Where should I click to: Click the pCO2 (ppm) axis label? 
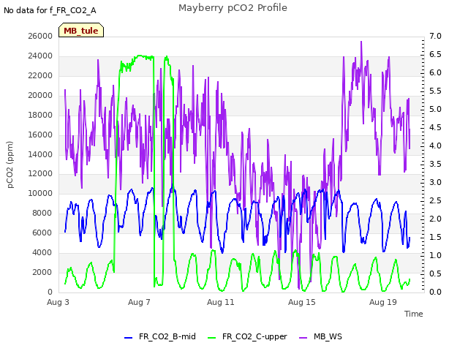pos(10,165)
